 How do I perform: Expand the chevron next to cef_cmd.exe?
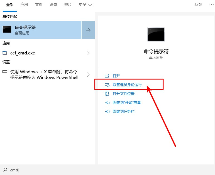(x=88, y=53)
